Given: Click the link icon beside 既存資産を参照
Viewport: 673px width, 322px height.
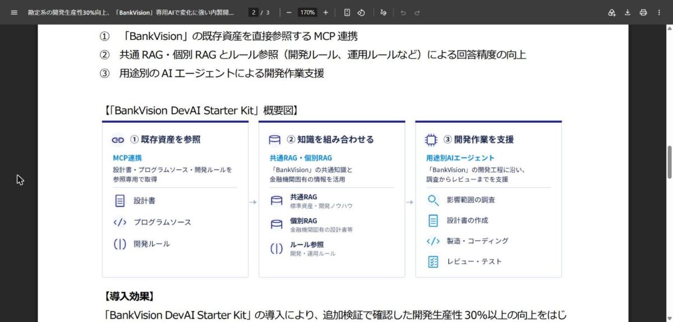Looking at the screenshot, I should 118,140.
